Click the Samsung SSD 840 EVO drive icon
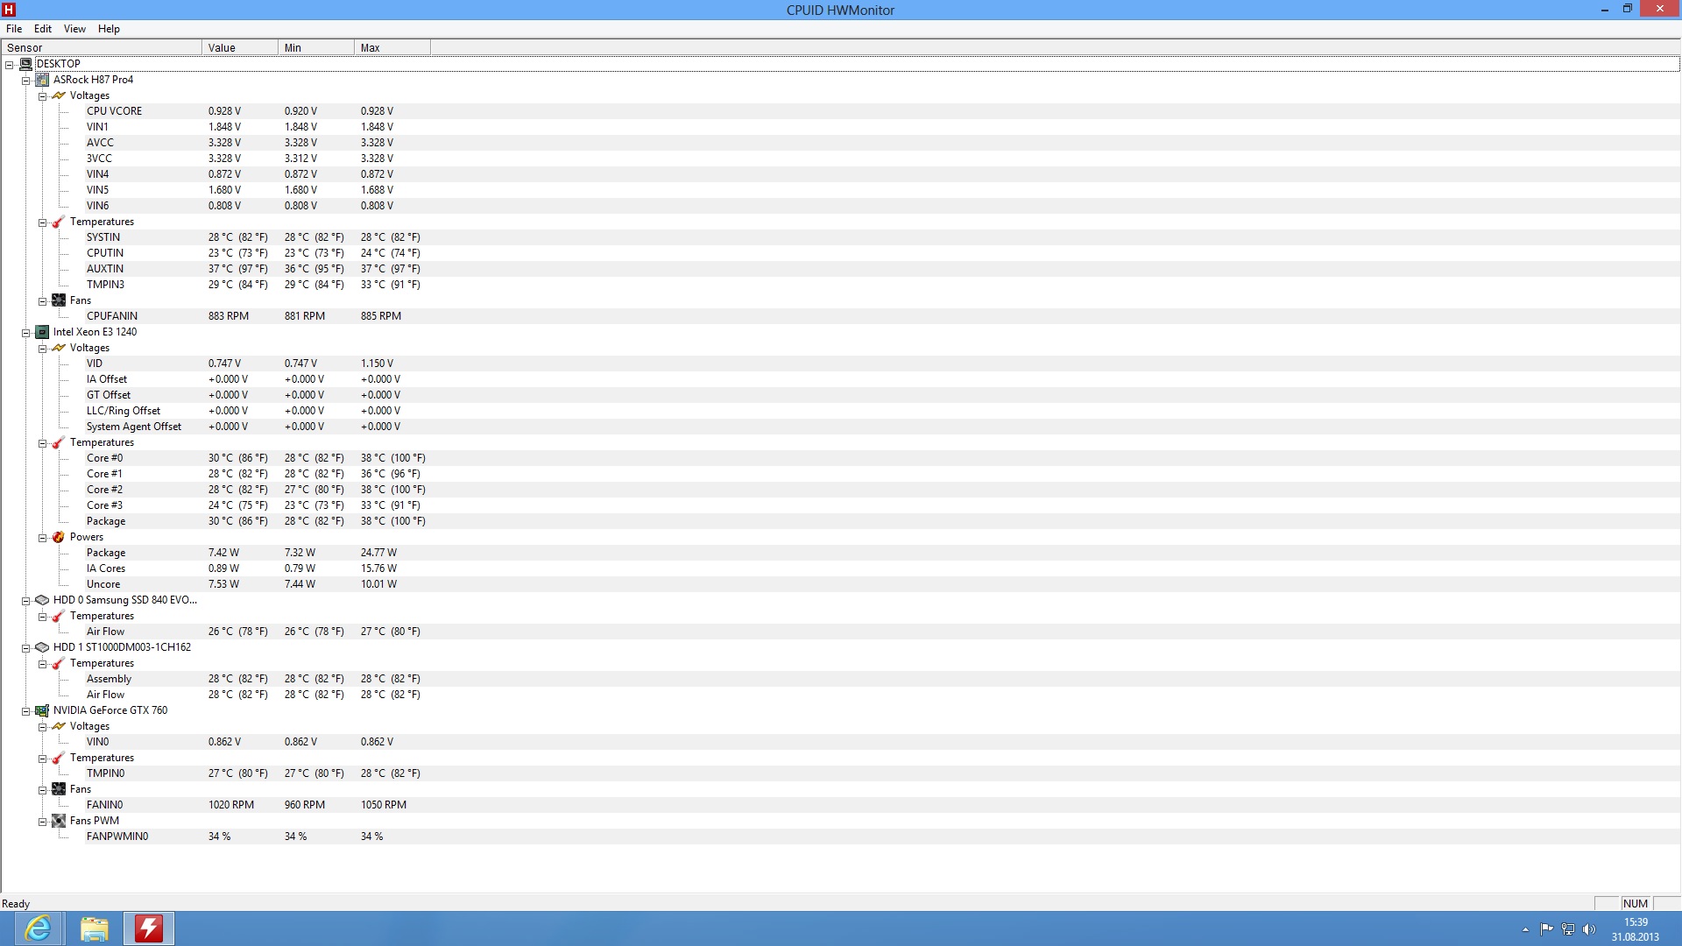This screenshot has width=1682, height=946. coord(42,600)
